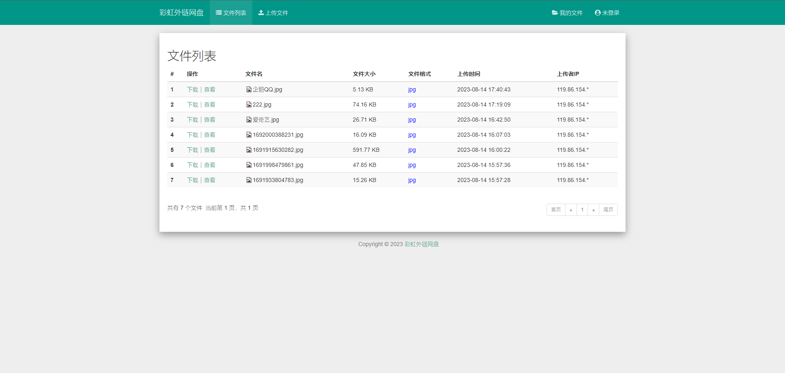
Task: Download the file 爱奇艺.jpg
Action: click(x=193, y=120)
